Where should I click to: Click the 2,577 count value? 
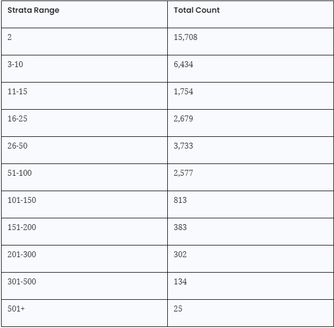tap(183, 173)
